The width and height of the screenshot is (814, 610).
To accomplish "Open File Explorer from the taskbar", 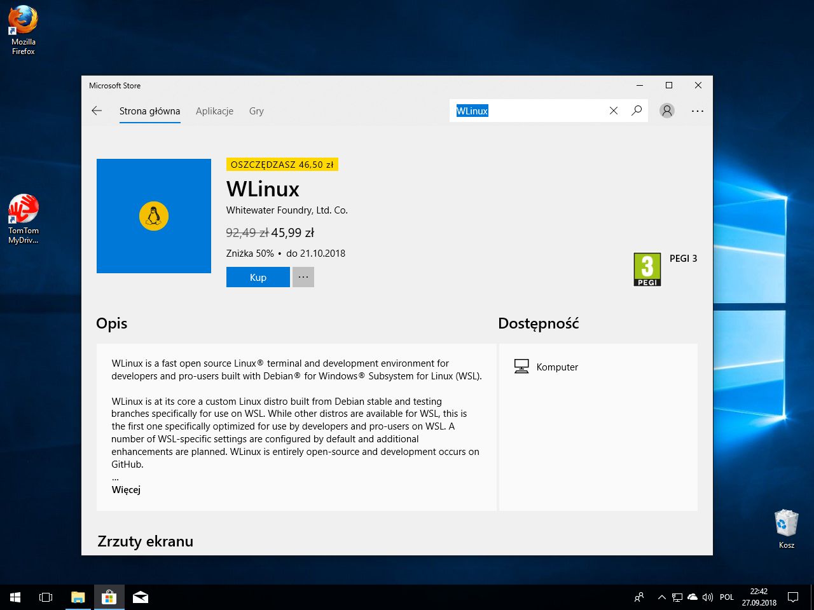I will click(x=78, y=597).
